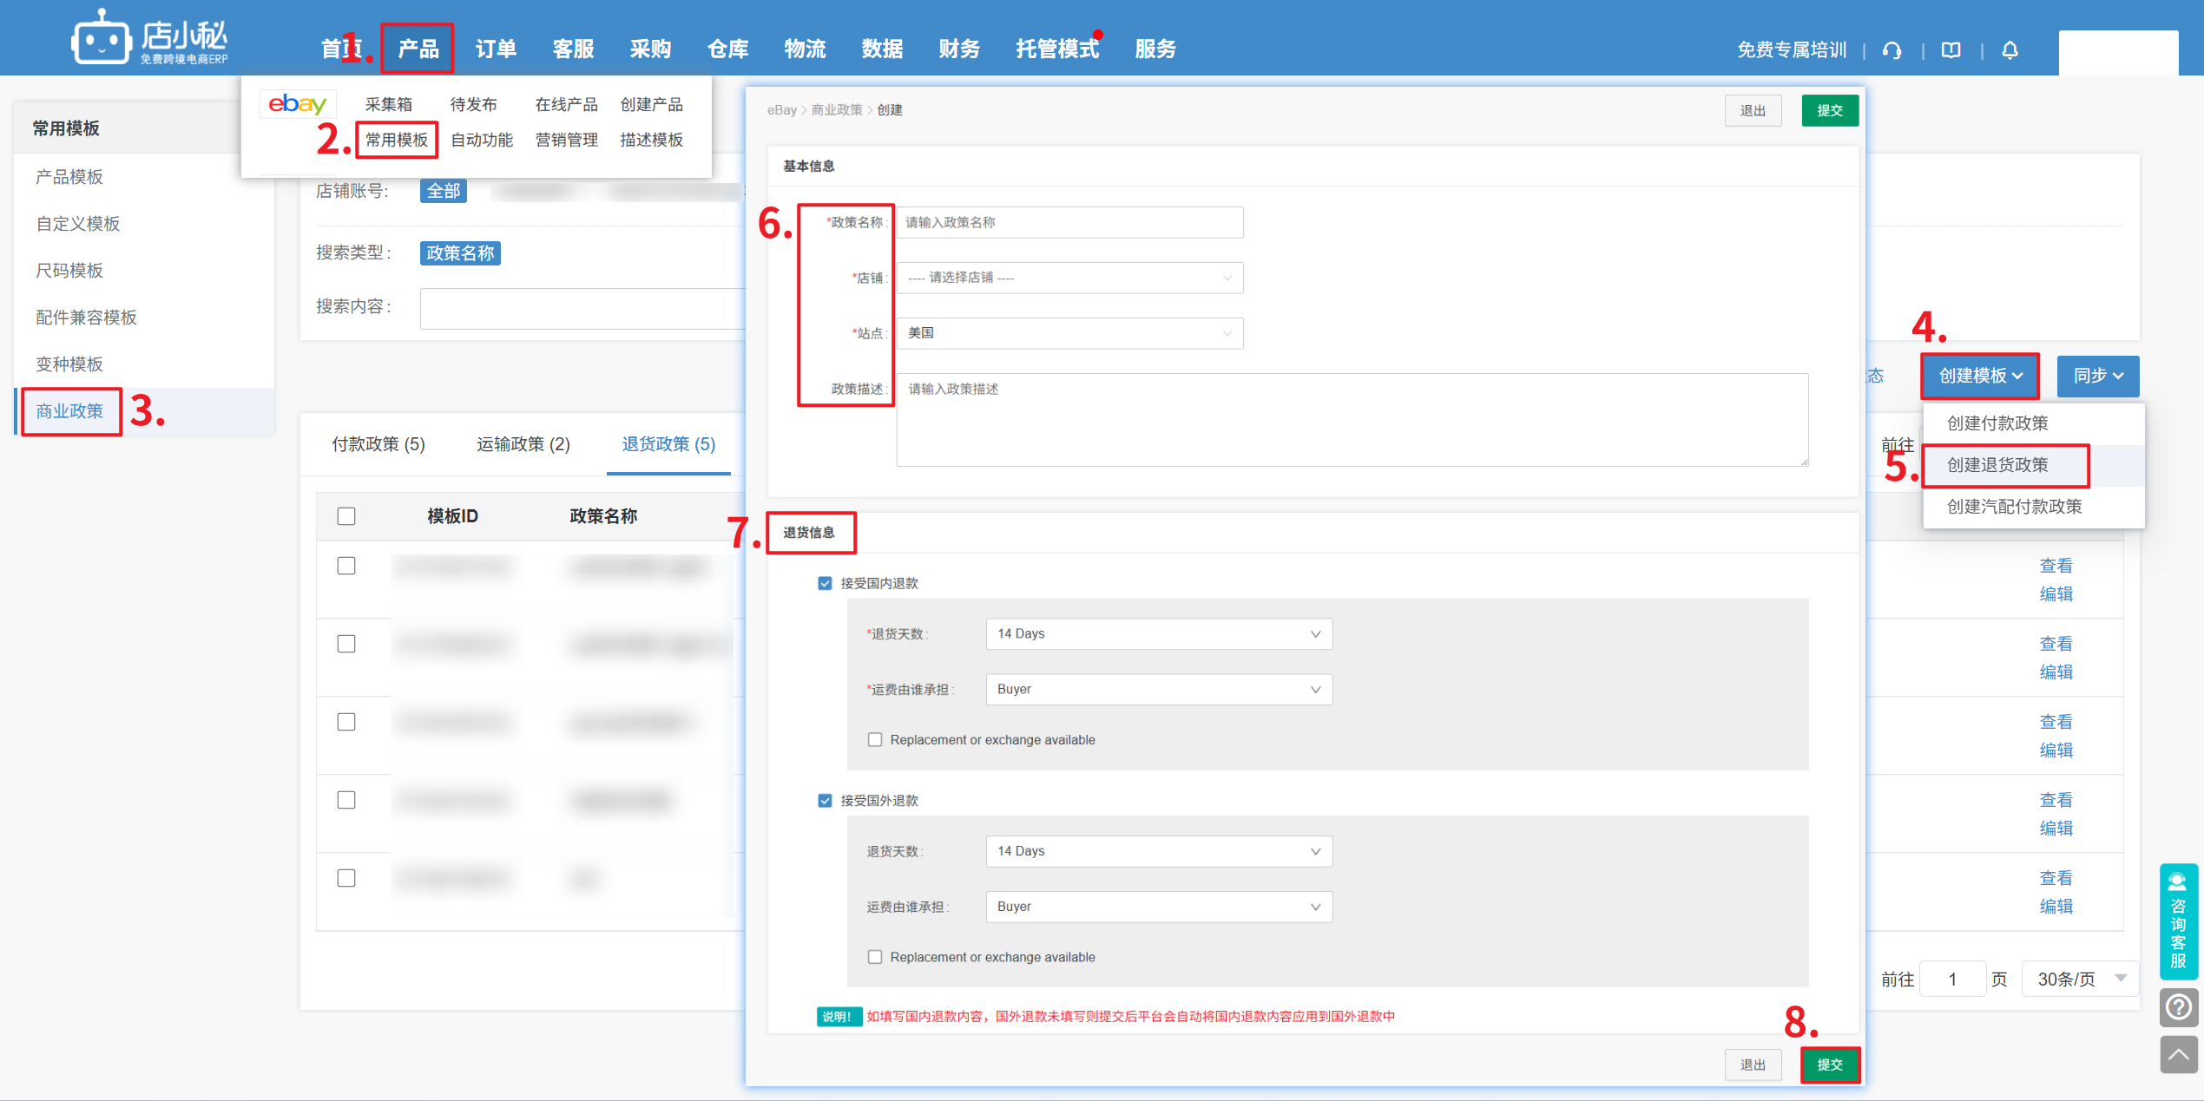Image resolution: width=2204 pixels, height=1101 pixels.
Task: Toggle the 接受国外退款 checkbox
Action: [825, 800]
